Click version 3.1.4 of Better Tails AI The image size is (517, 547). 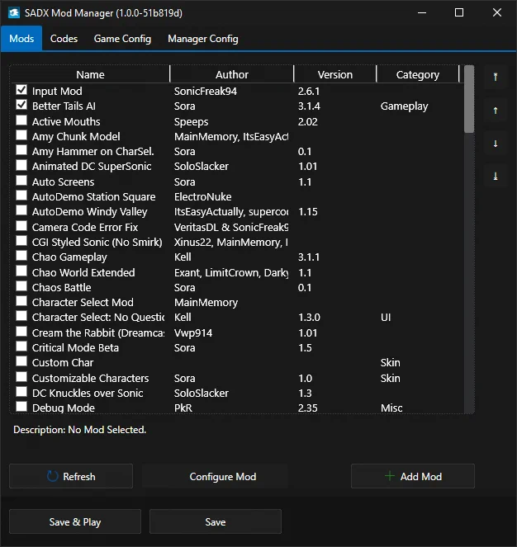pos(309,106)
